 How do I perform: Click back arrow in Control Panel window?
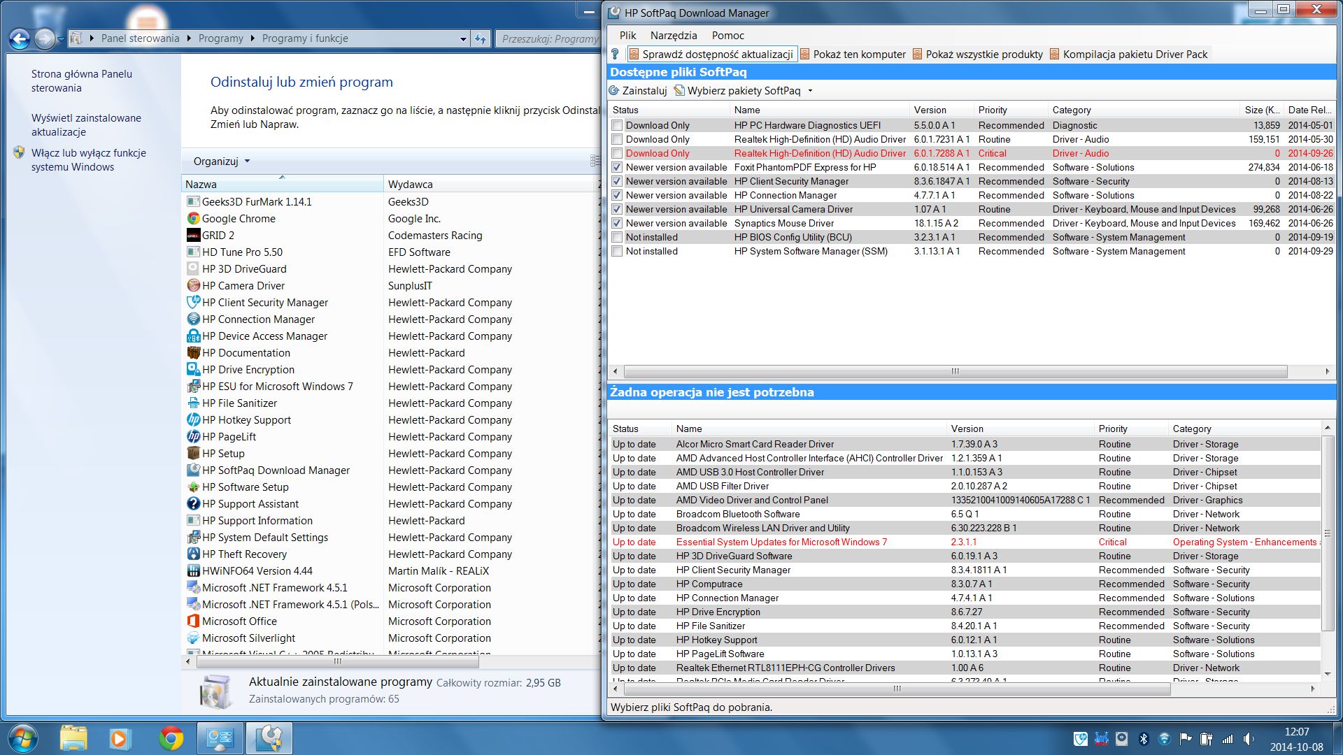20,39
